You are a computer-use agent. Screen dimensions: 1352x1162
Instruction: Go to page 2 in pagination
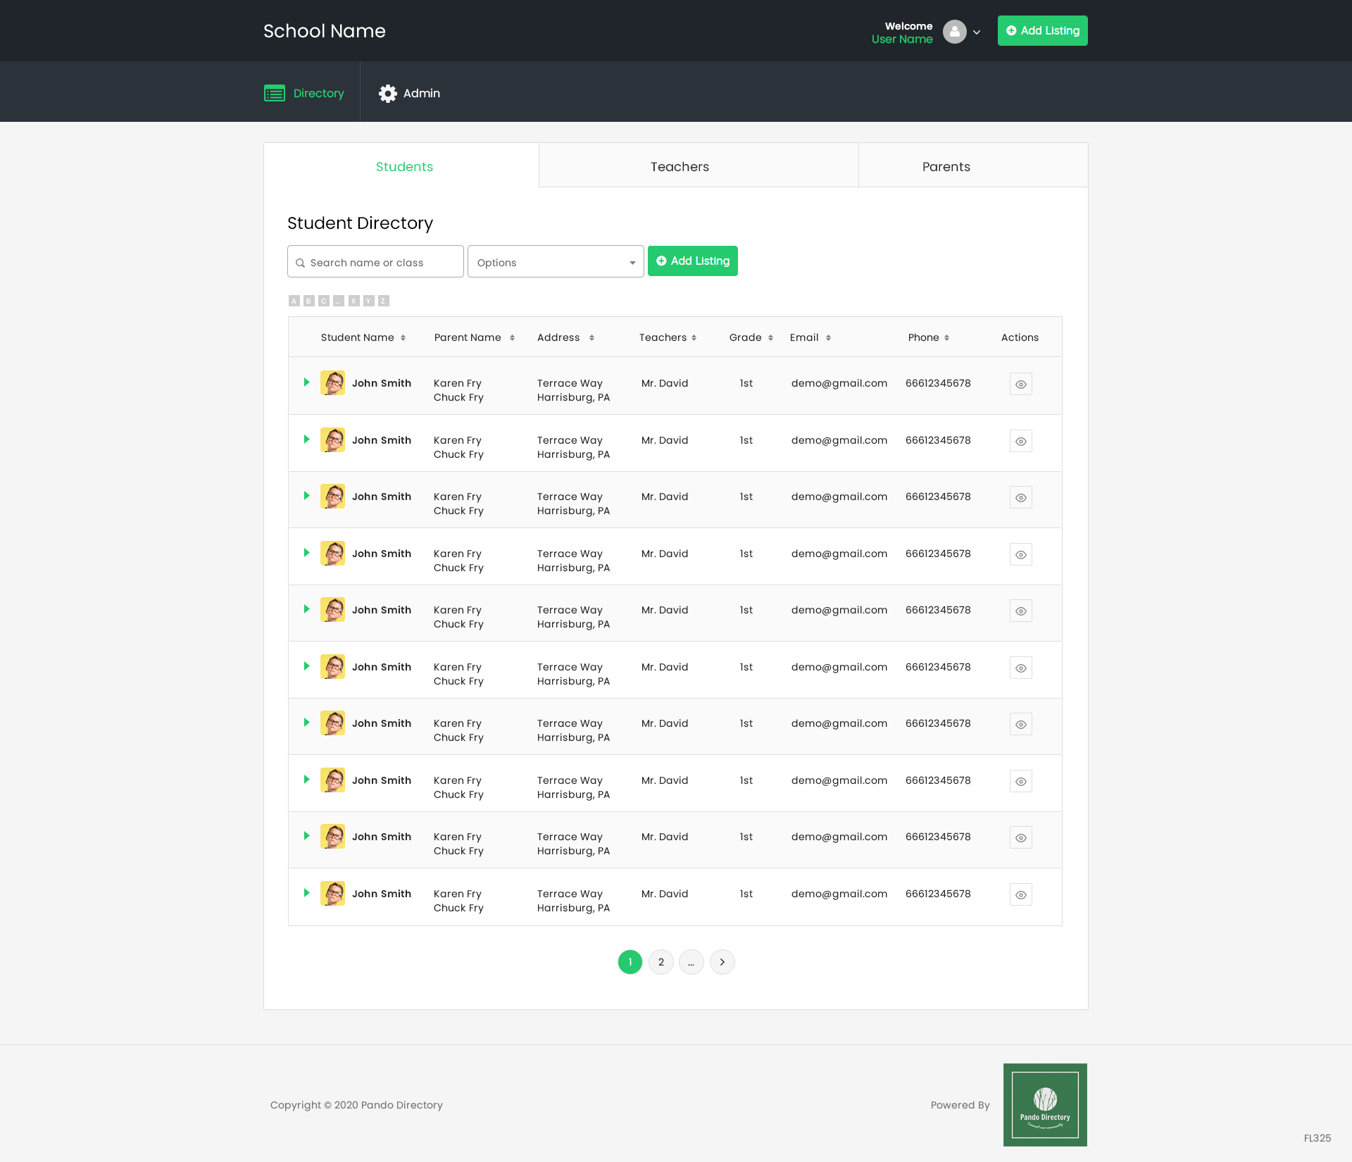tap(661, 962)
